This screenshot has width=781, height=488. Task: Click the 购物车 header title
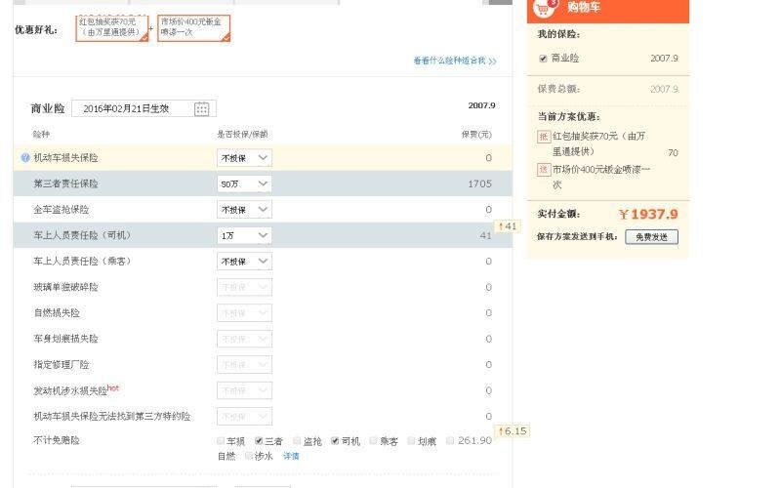pos(583,7)
